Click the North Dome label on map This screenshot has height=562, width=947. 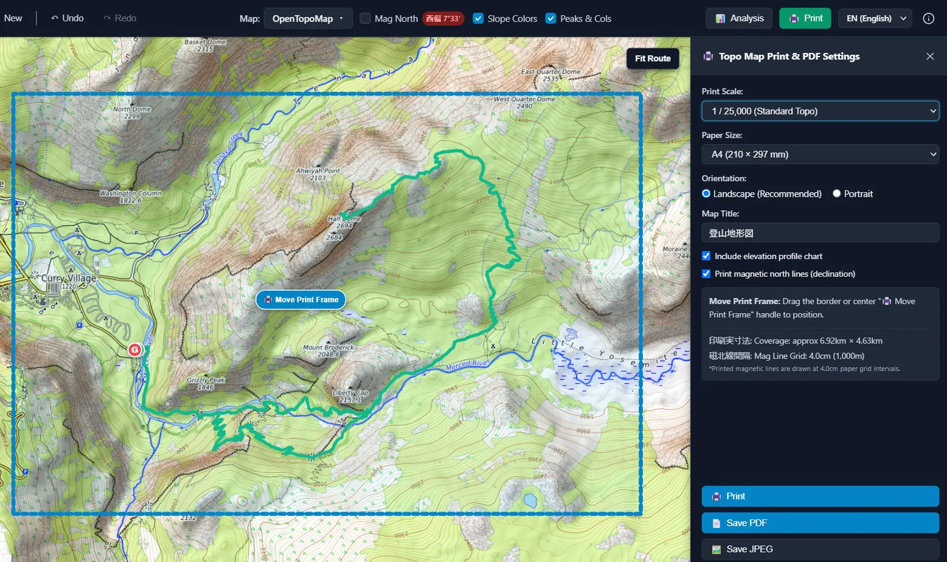click(132, 109)
